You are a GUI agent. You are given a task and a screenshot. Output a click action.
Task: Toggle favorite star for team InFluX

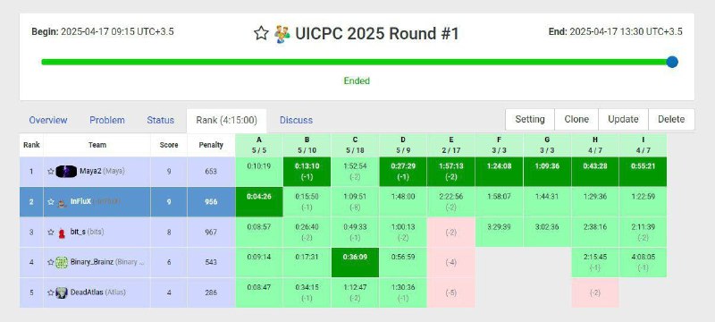(51, 201)
